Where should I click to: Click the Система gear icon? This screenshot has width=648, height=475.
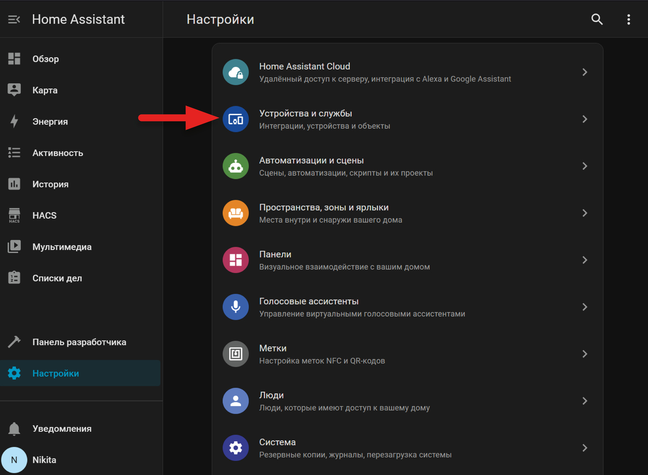pos(235,448)
